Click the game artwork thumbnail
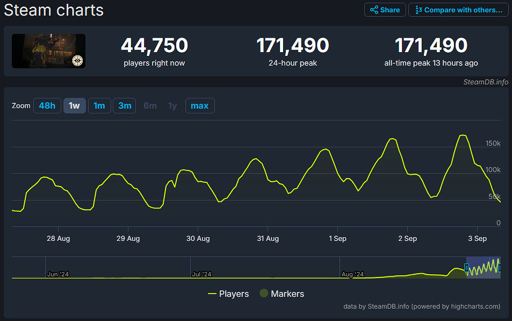The width and height of the screenshot is (512, 321). pos(48,51)
